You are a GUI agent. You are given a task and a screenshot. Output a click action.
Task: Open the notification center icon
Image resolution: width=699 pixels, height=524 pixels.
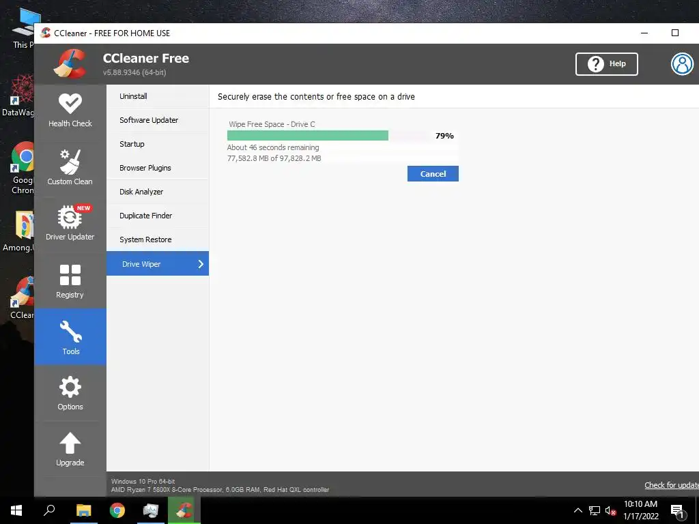(677, 511)
